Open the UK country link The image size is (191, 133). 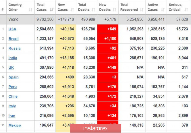[x=11, y=68]
